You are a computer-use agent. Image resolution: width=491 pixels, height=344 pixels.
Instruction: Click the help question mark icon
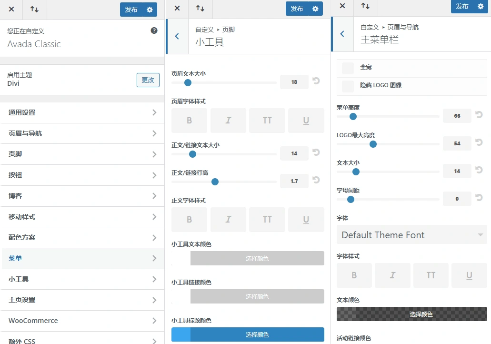pyautogui.click(x=154, y=30)
